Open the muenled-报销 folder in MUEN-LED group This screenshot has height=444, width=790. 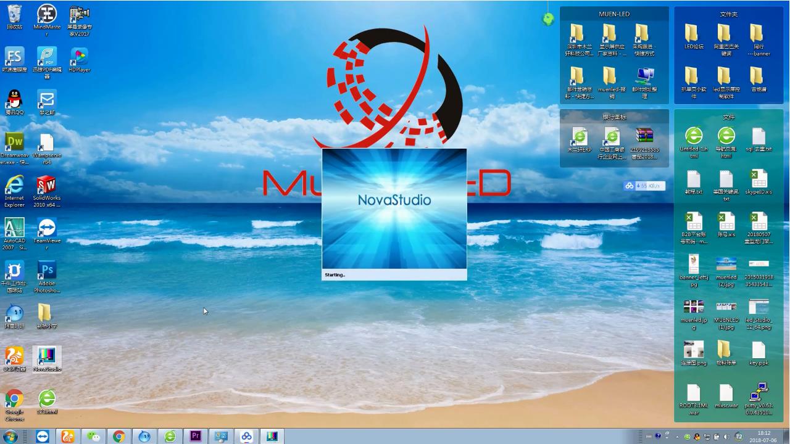click(x=611, y=83)
